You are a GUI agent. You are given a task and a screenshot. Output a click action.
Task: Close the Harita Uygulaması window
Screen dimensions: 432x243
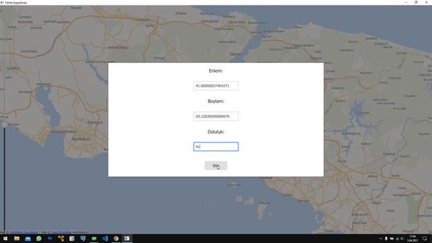click(426, 2)
